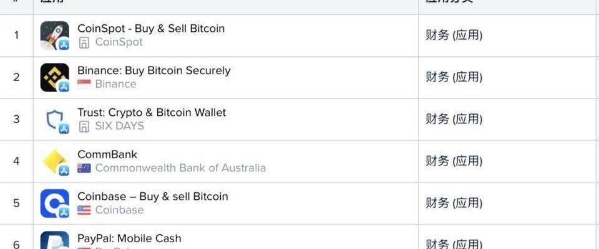Click the building icon beside SIX DAYS
The height and width of the screenshot is (249, 599).
(84, 126)
